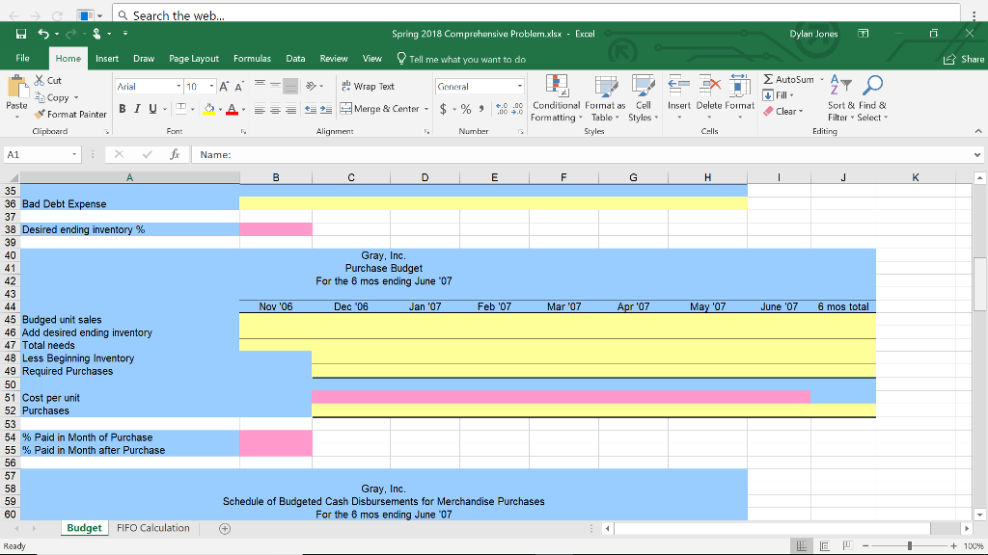Set bottom vertical alignment
Image resolution: width=988 pixels, height=555 pixels.
pos(290,86)
